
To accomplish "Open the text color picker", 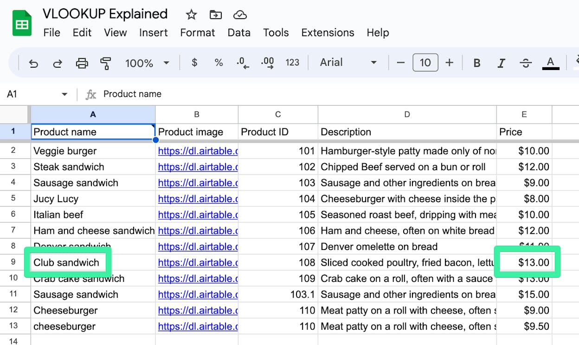I will (x=550, y=63).
